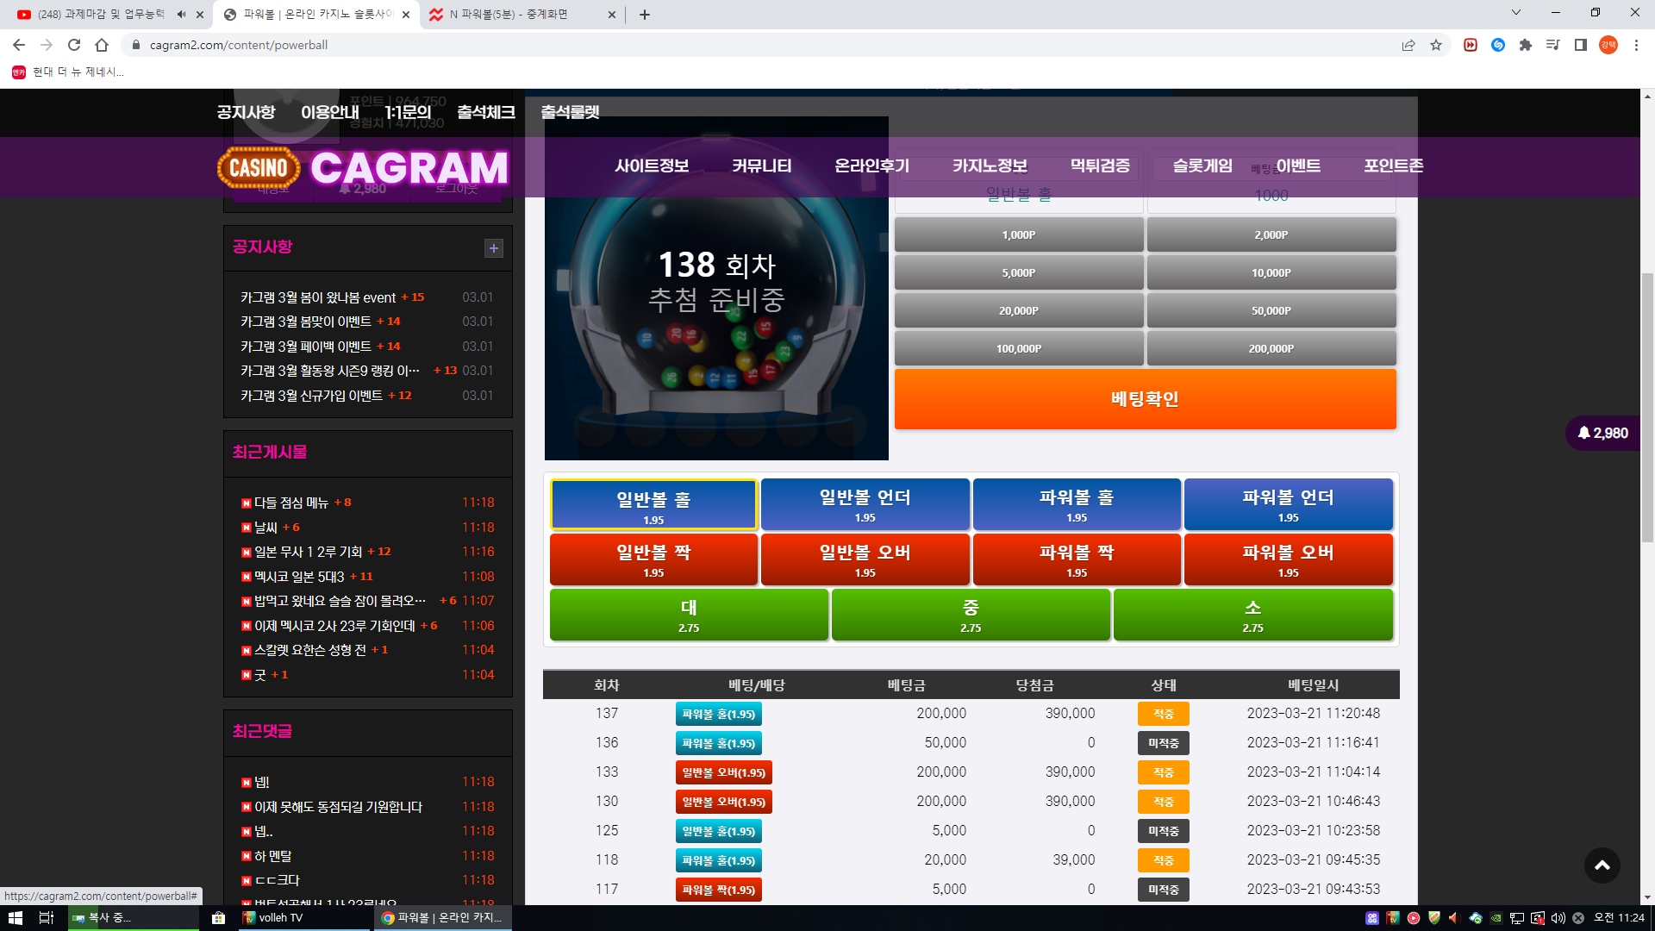Click scroll-to-top arrow button
Screen dimensions: 1655x931
1602,865
